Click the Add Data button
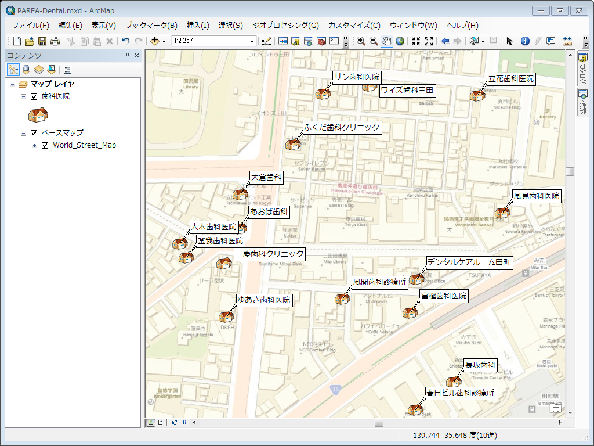594x446 pixels. click(154, 41)
